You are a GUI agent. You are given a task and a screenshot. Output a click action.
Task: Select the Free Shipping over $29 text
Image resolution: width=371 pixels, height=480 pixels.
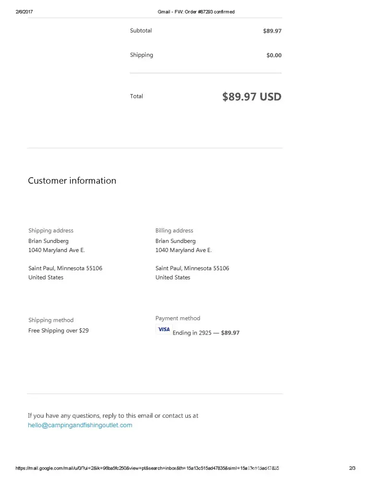coord(59,331)
